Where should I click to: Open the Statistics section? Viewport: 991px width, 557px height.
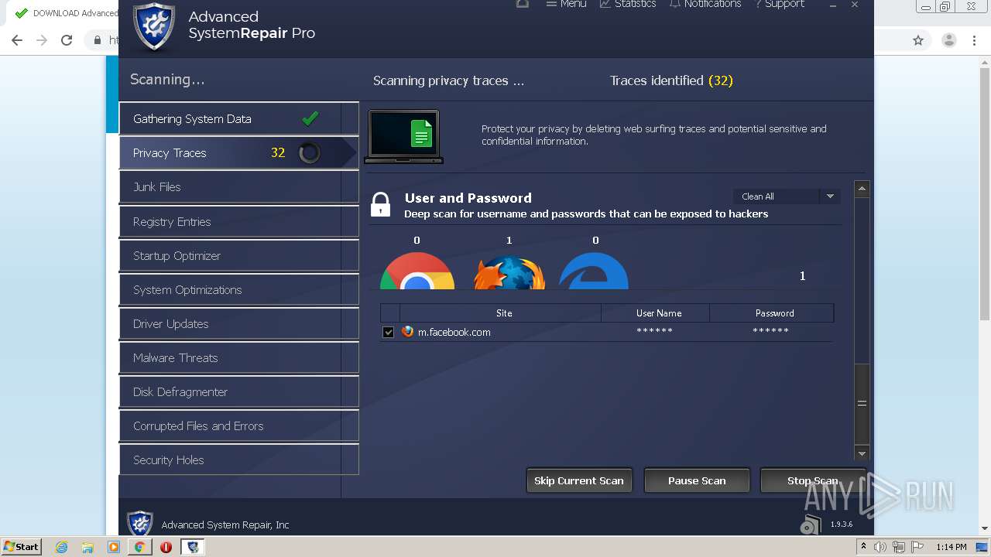628,4
